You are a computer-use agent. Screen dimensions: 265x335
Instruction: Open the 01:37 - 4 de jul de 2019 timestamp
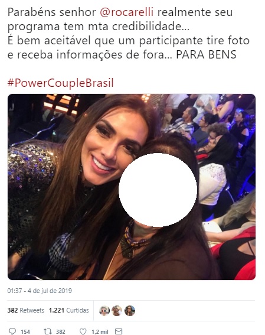coord(40,291)
